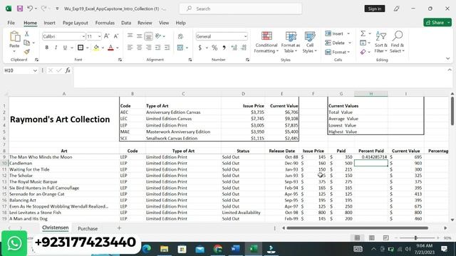The image size is (456, 256).
Task: Click the Paste clipboard icon
Action: point(14,37)
